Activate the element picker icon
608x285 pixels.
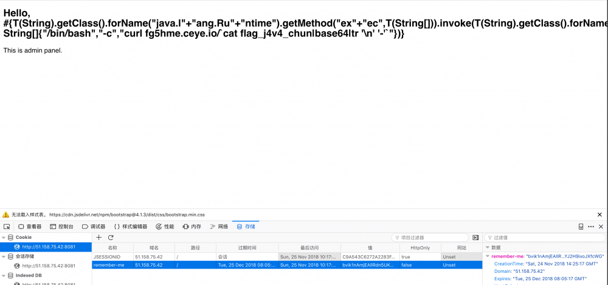coord(7,227)
